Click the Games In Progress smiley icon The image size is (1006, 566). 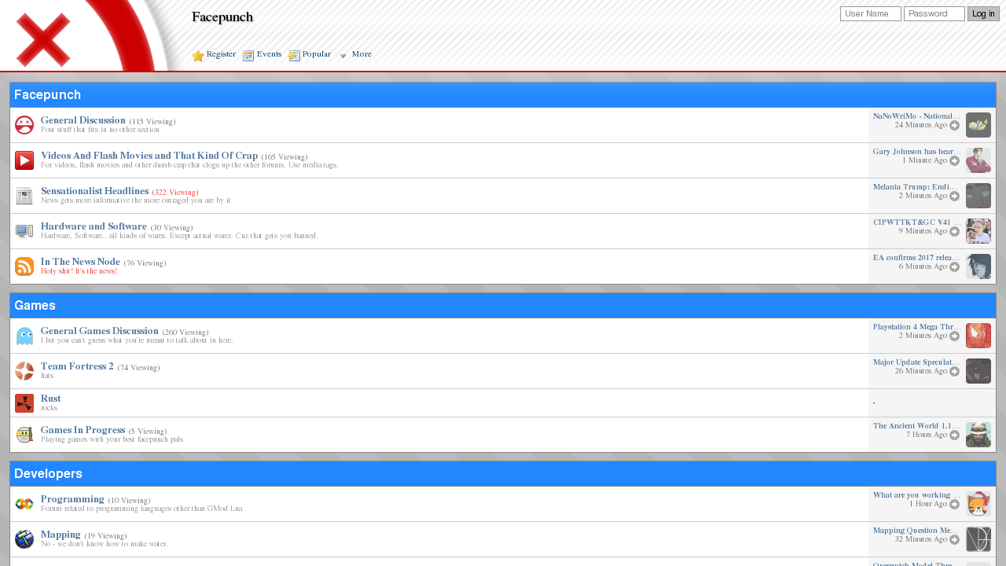24,435
